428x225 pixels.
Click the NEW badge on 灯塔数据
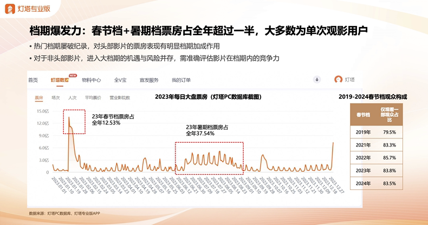tap(72, 75)
